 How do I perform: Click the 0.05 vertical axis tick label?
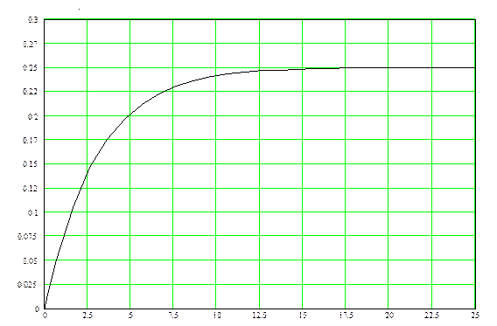coord(30,260)
